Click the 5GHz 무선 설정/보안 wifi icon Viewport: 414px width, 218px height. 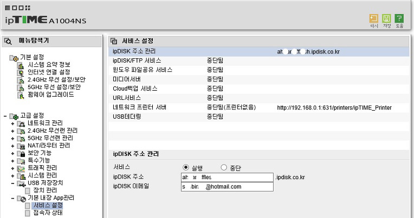tap(21, 87)
